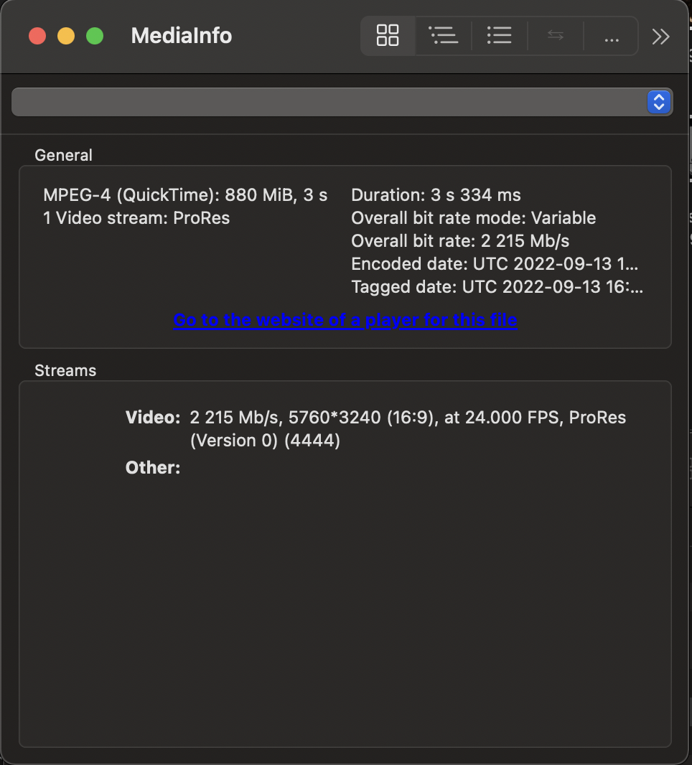Image resolution: width=692 pixels, height=765 pixels.
Task: Click "(Version 0) (4444)" text
Action: click(265, 441)
